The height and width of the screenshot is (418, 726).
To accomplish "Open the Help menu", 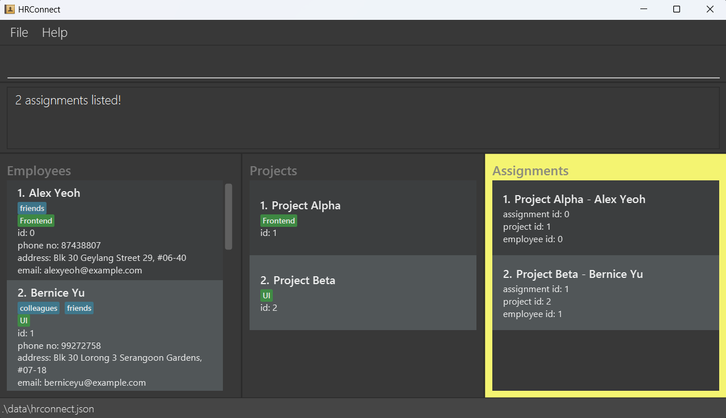I will (54, 32).
